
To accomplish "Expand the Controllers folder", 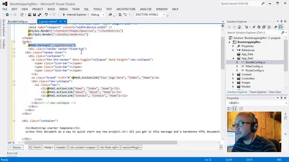I will [233, 78].
